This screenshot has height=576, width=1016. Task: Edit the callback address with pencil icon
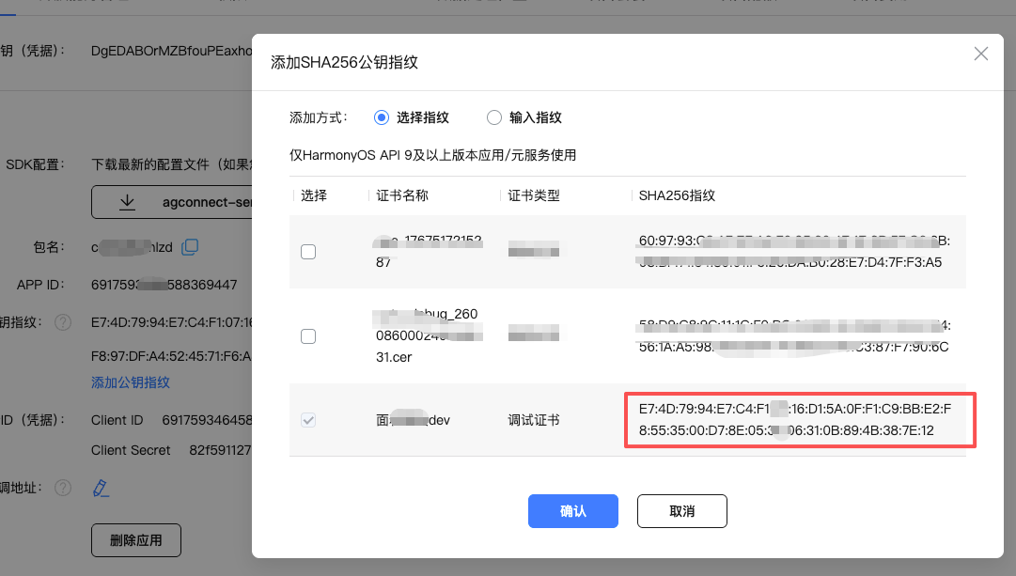pos(101,488)
